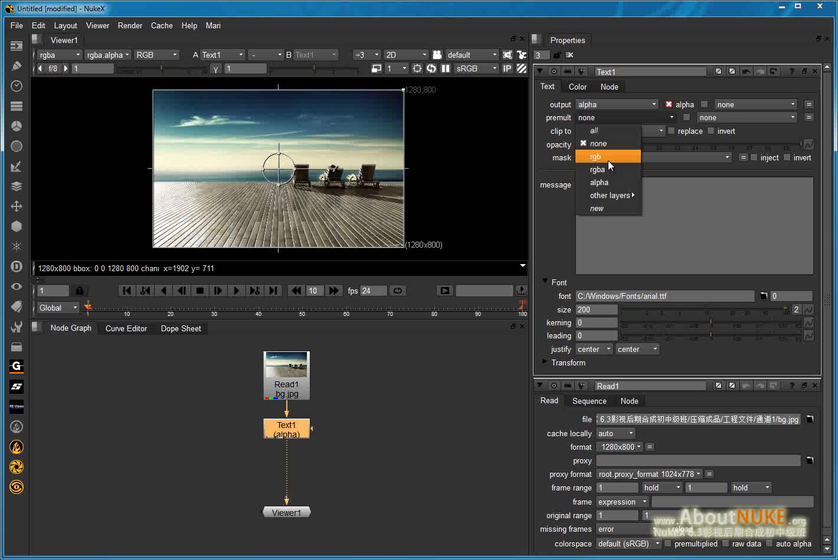The width and height of the screenshot is (838, 560).
Task: Open the Draw nodes brush icon
Action: click(17, 66)
